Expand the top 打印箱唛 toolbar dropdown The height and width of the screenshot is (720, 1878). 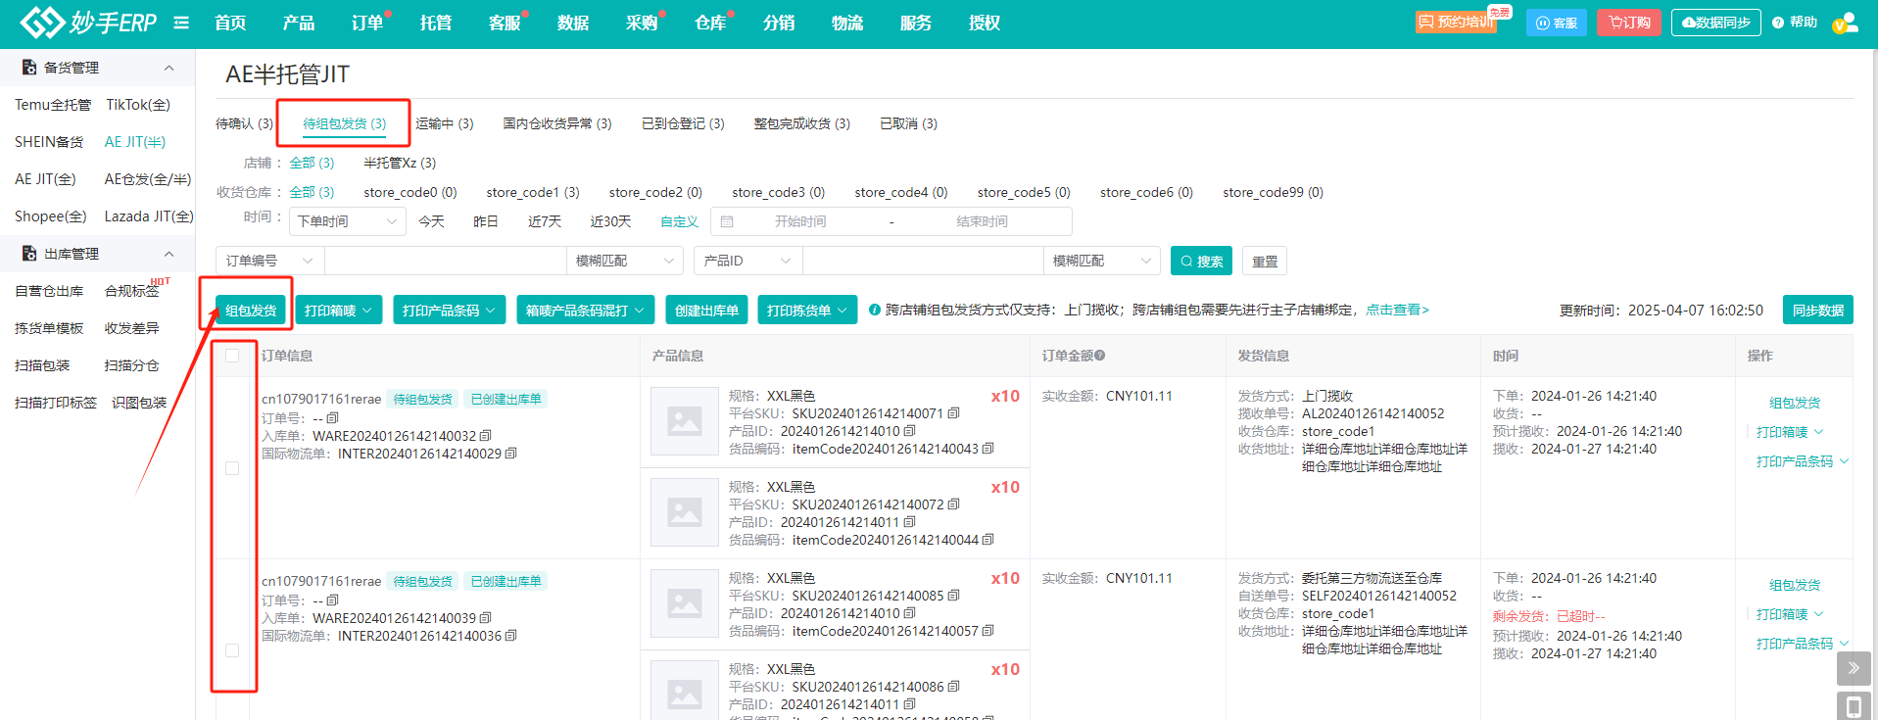click(339, 311)
